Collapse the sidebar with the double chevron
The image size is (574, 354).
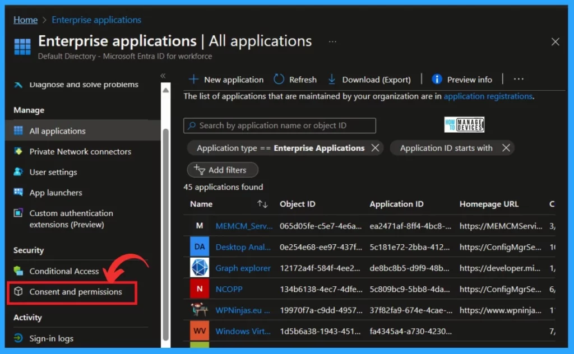coord(163,76)
